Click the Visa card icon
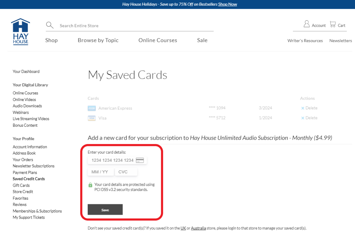Viewport: 355px width, 234px height. [91, 118]
